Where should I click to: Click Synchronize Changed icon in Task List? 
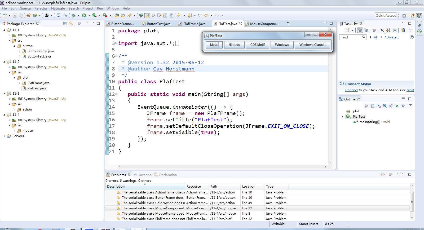point(403,30)
